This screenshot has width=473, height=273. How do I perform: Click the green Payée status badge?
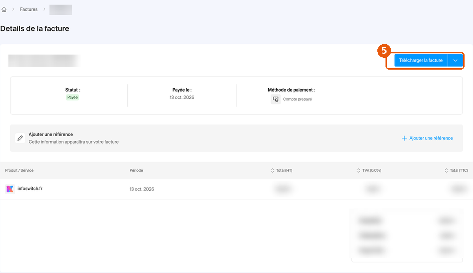(x=72, y=97)
